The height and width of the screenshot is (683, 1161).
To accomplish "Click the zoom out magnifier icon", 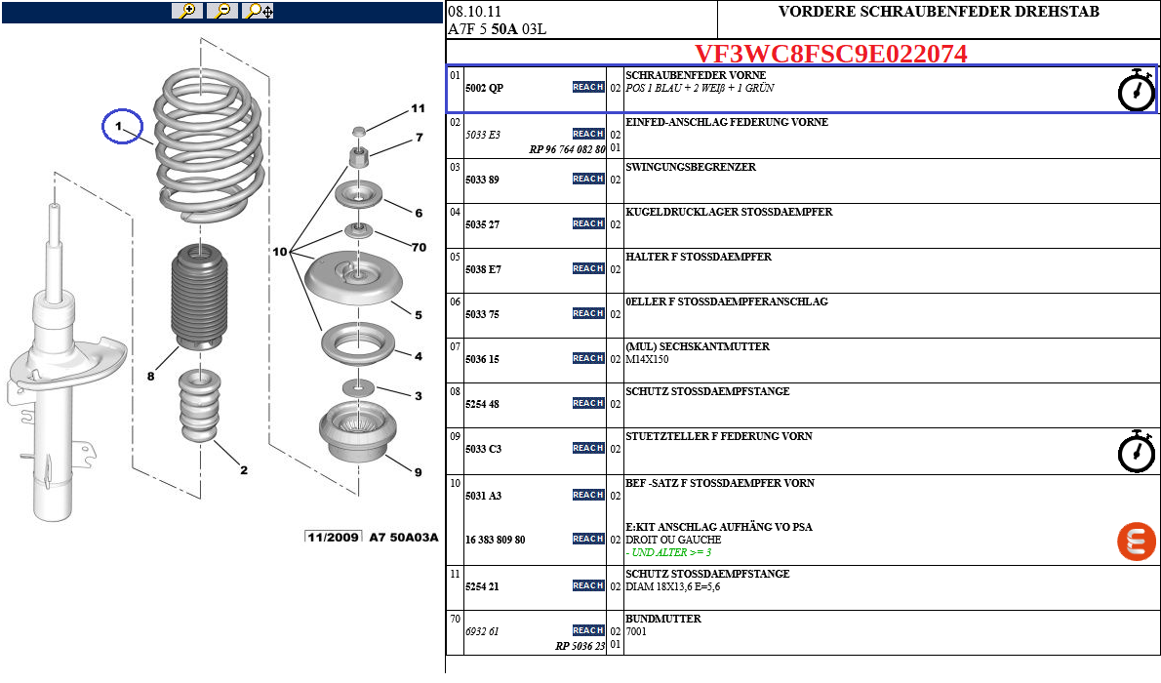I will click(x=222, y=11).
